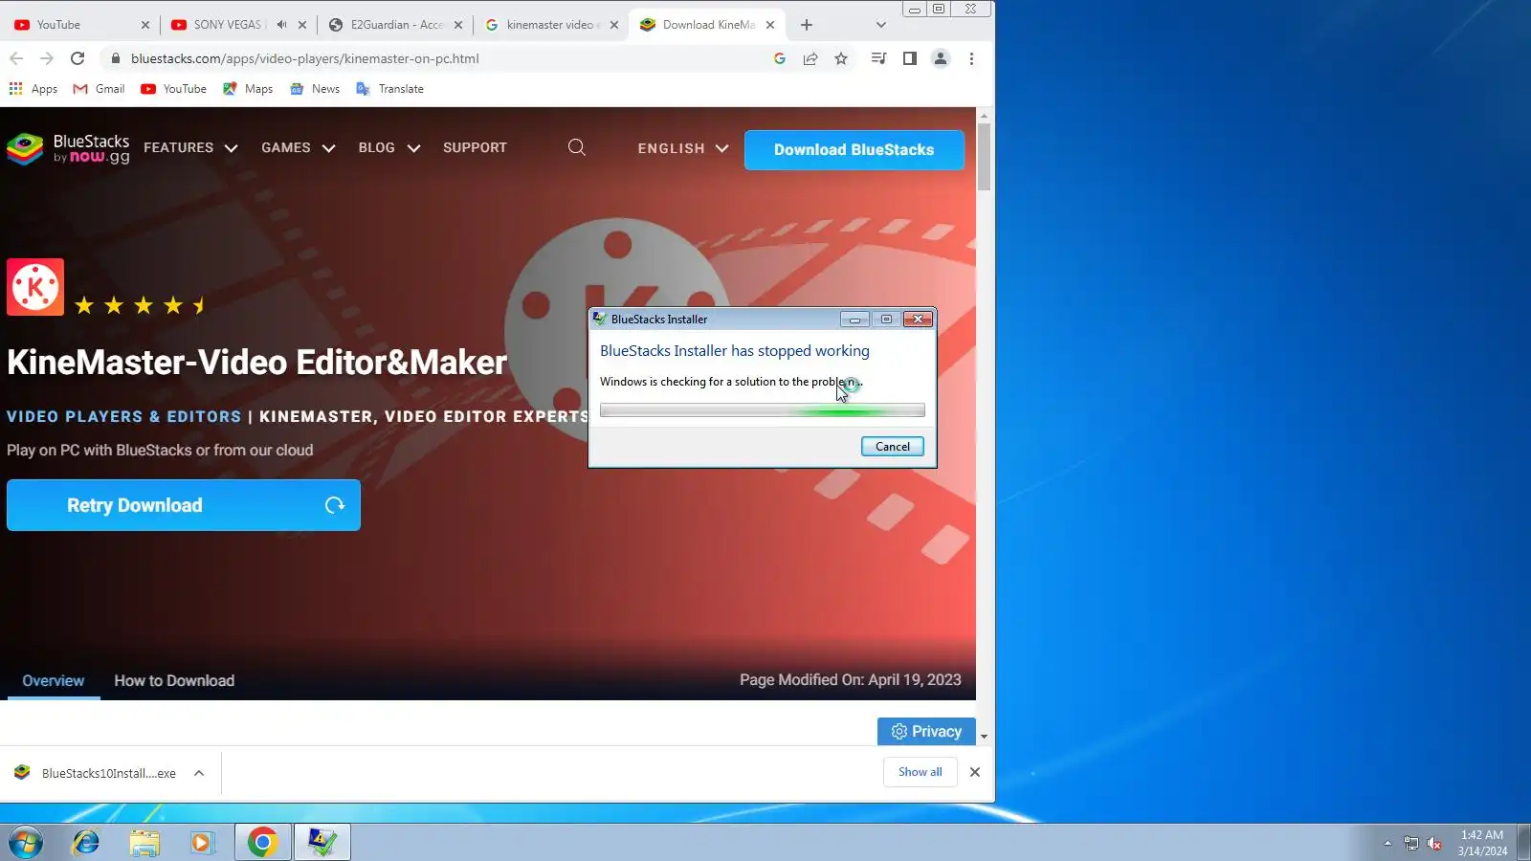1531x861 pixels.
Task: Switch to Chrome in the taskbar
Action: coord(263,843)
